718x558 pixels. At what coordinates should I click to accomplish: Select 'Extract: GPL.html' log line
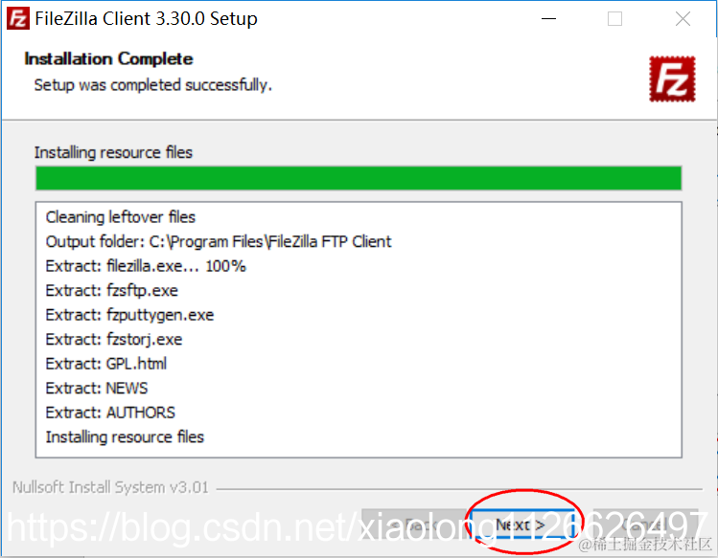pyautogui.click(x=105, y=364)
